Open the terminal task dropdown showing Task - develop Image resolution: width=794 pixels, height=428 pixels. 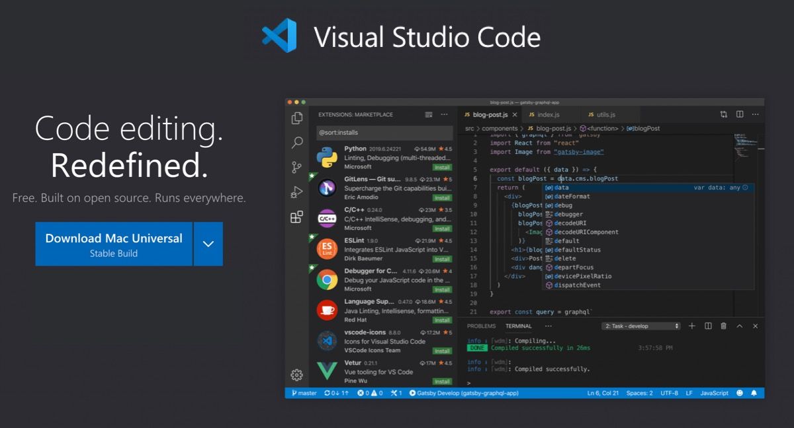click(640, 326)
